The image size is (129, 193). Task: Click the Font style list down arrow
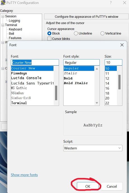(x=97, y=103)
